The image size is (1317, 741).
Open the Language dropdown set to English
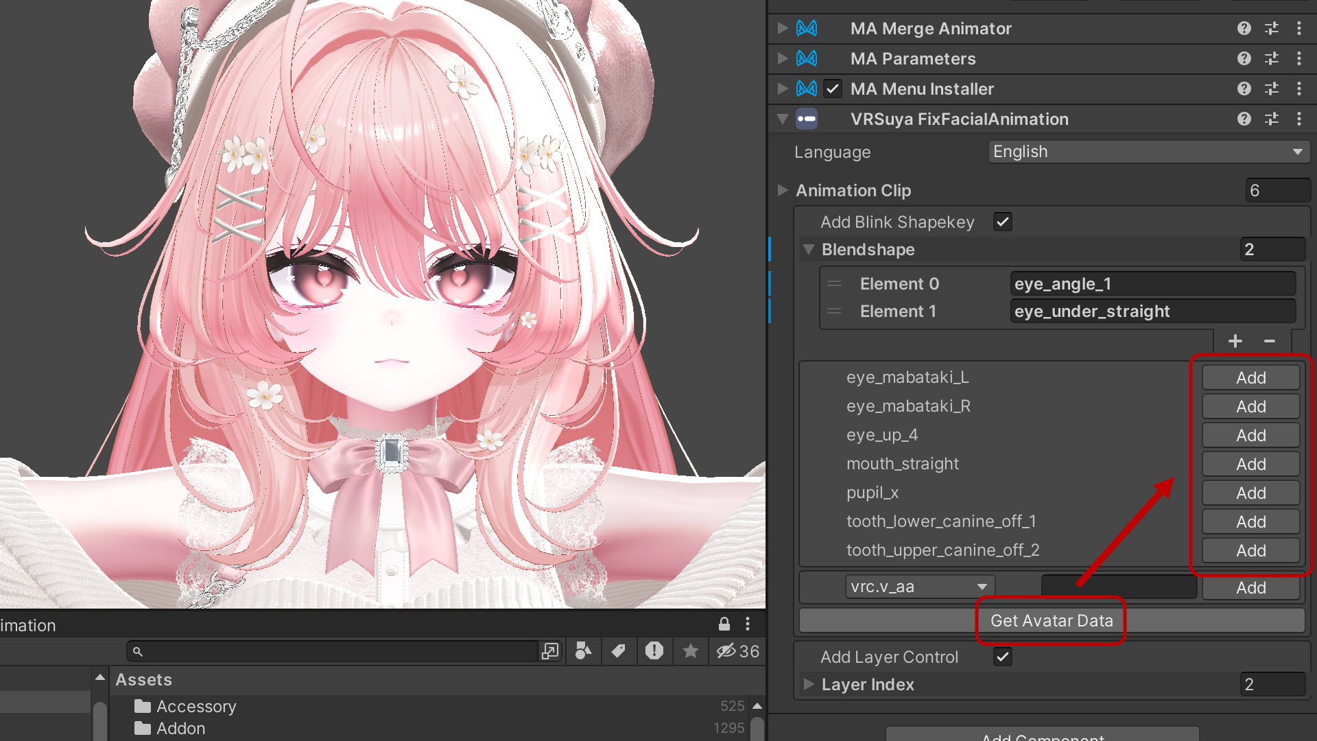coord(1149,152)
